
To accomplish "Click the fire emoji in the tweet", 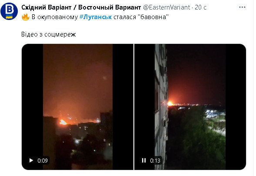I will [25, 17].
